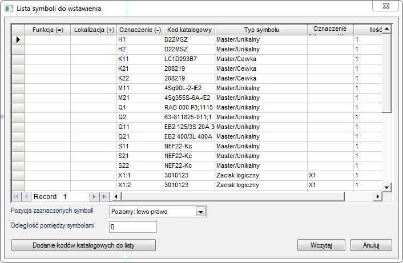Sort by the Lokalizacja (+) column header
The image size is (403, 263).
[94, 30]
